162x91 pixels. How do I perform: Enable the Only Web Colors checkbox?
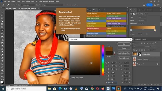coord(71,78)
